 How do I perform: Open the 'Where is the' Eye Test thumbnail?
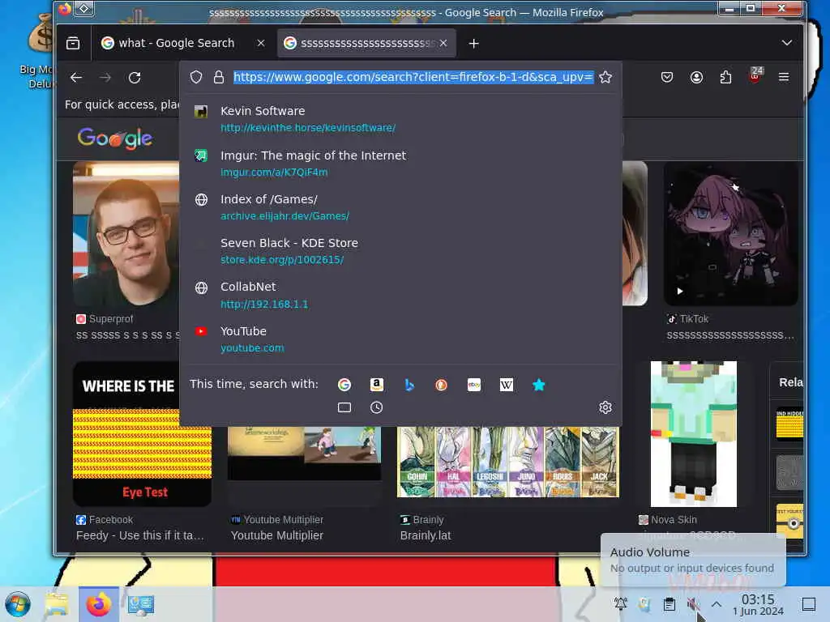pos(142,434)
